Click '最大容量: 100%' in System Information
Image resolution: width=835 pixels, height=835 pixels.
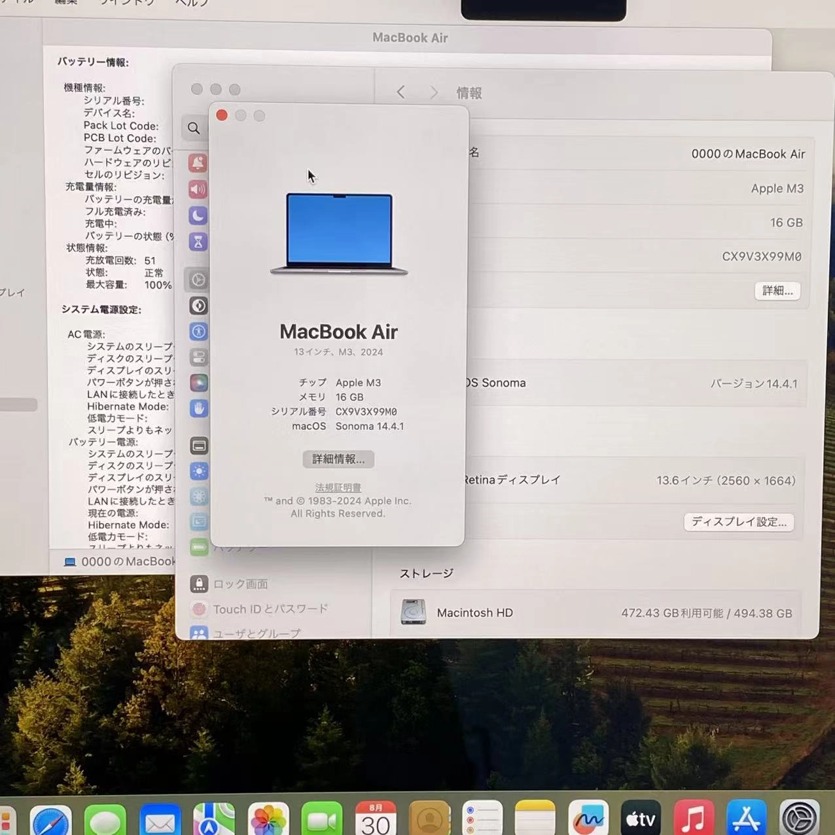[129, 285]
